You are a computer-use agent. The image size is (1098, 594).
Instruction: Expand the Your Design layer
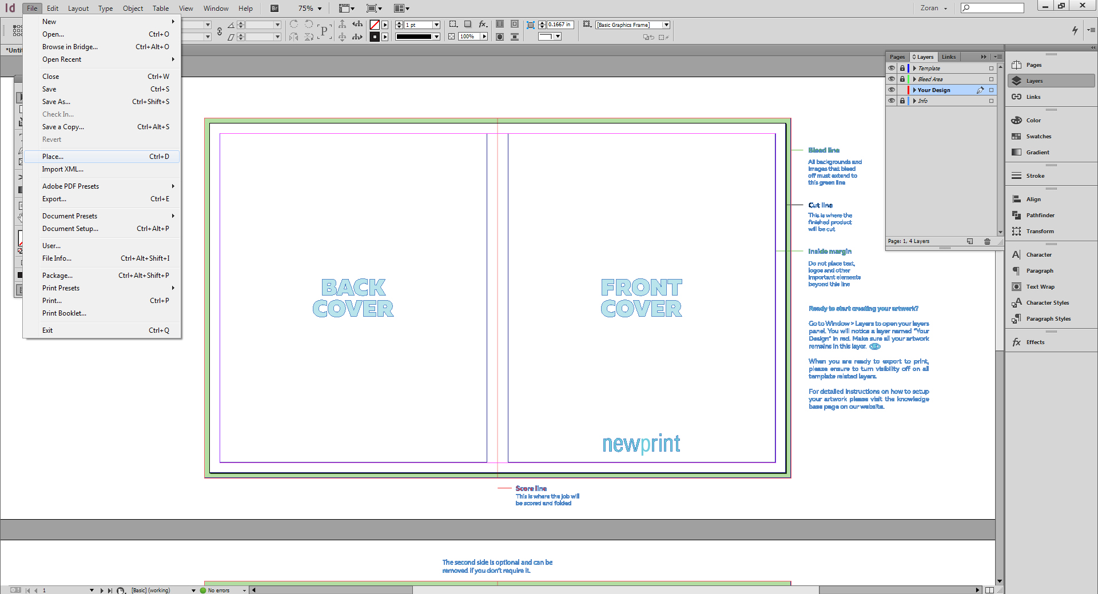pos(915,90)
